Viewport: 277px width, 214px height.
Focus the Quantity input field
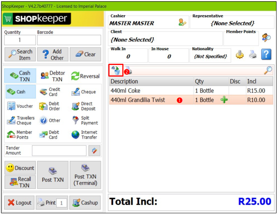coord(20,40)
